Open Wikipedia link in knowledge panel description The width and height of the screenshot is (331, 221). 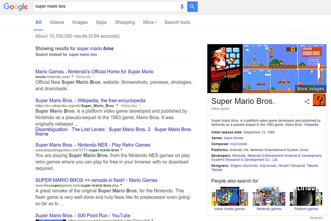click(311, 125)
